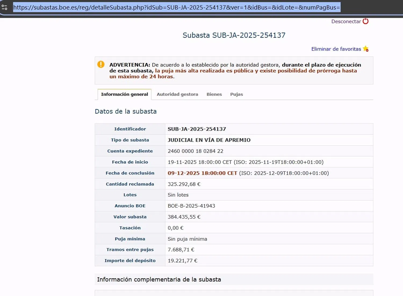Image resolution: width=403 pixels, height=296 pixels.
Task: Select the URL in the address bar
Action: point(177,8)
